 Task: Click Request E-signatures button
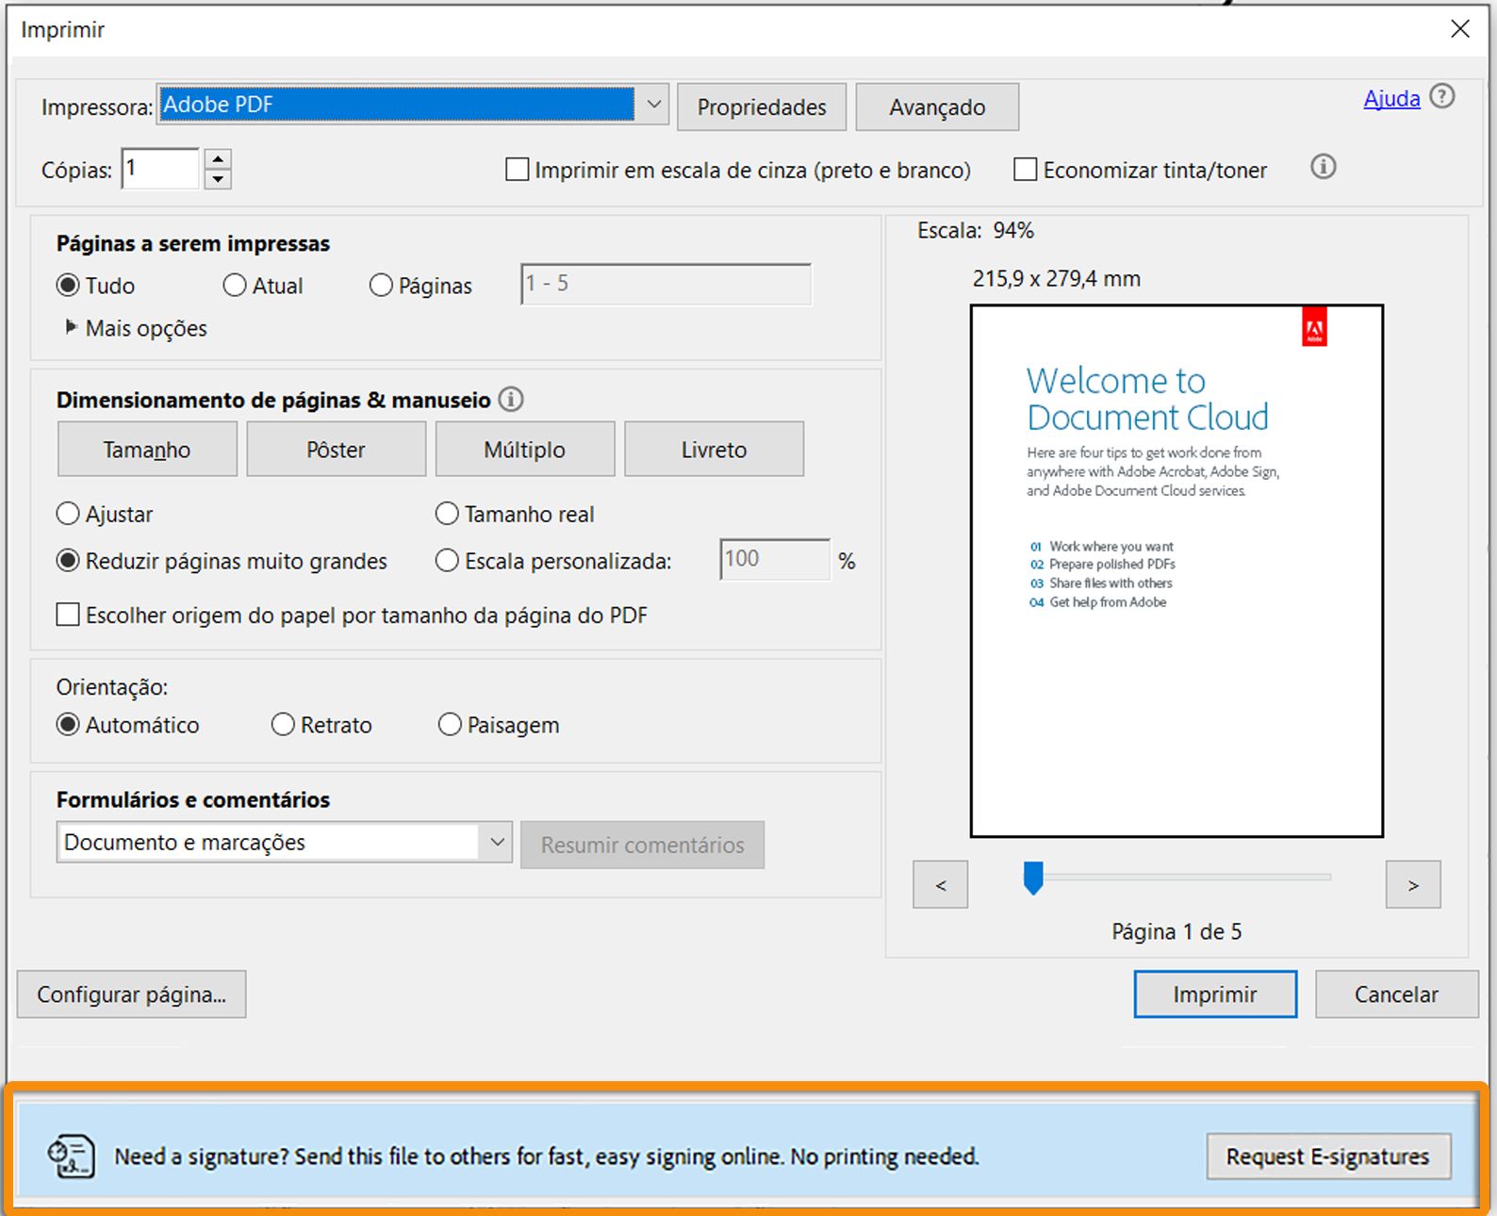[1328, 1157]
